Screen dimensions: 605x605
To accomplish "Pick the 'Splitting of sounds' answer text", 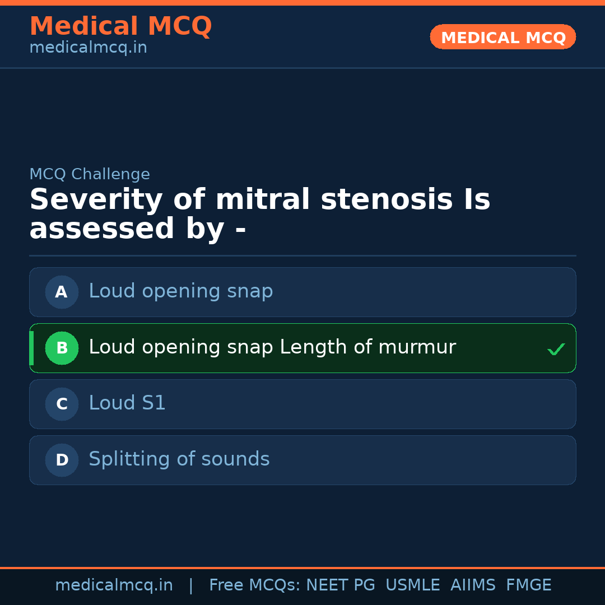I will 179,459.
